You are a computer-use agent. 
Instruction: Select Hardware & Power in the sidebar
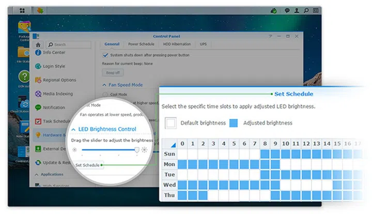(x=50, y=135)
